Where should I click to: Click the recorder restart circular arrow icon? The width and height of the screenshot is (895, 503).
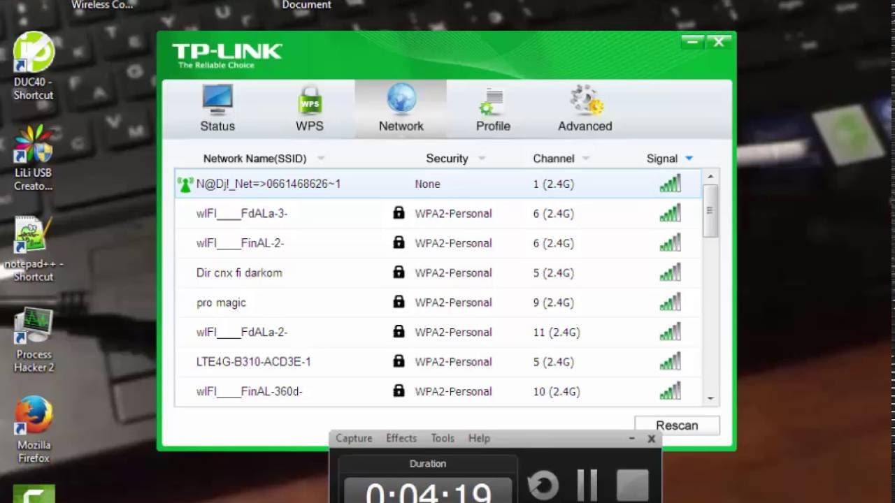(x=543, y=486)
